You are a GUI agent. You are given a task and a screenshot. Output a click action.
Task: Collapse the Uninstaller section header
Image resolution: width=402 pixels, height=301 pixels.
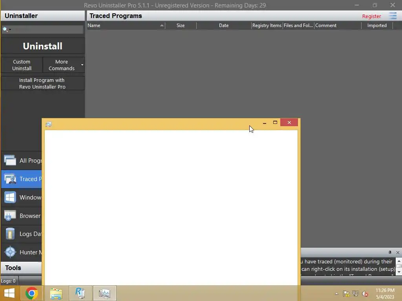click(x=42, y=16)
